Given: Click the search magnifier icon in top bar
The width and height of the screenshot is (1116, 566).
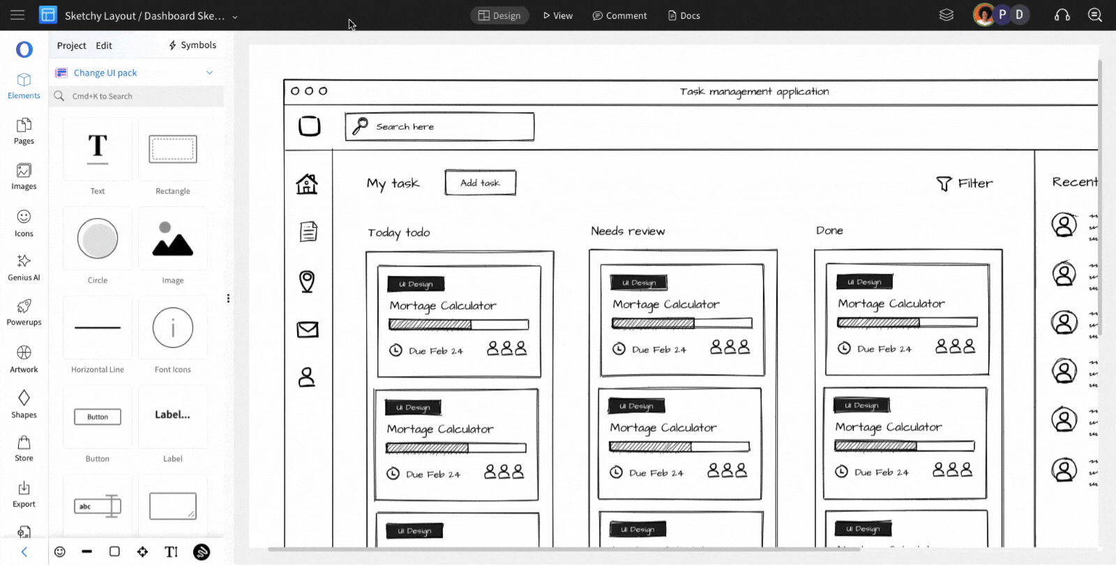Looking at the screenshot, I should [x=1095, y=15].
